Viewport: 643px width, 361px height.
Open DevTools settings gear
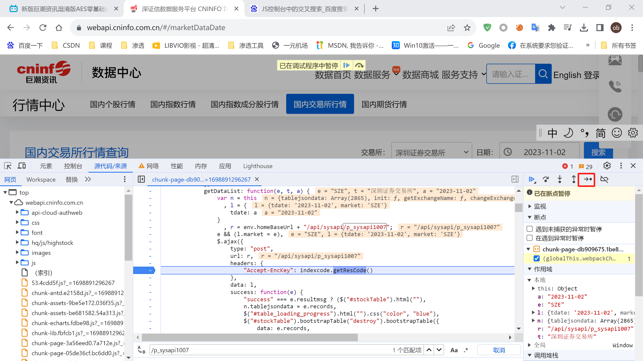[607, 166]
